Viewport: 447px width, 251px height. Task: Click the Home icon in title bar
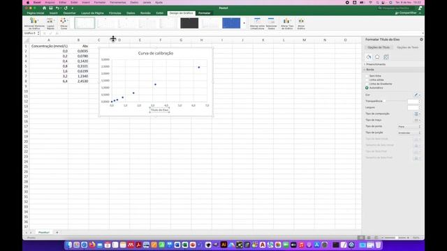pos(44,8)
